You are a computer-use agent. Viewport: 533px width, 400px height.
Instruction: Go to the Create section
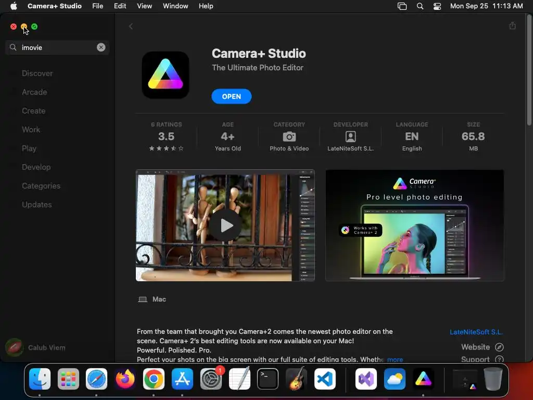click(x=34, y=110)
